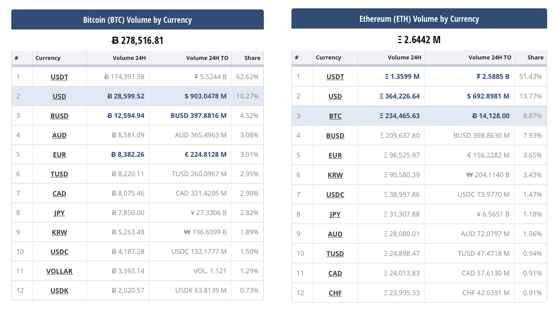This screenshot has height=311, width=553.
Task: Sort Ethereum table by Volume 24H TO header
Action: tap(490, 57)
